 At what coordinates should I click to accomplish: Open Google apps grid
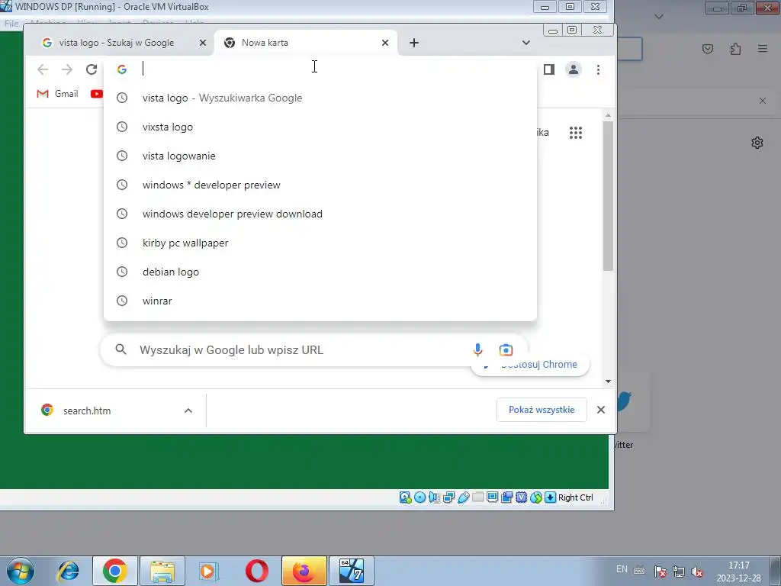pyautogui.click(x=576, y=133)
